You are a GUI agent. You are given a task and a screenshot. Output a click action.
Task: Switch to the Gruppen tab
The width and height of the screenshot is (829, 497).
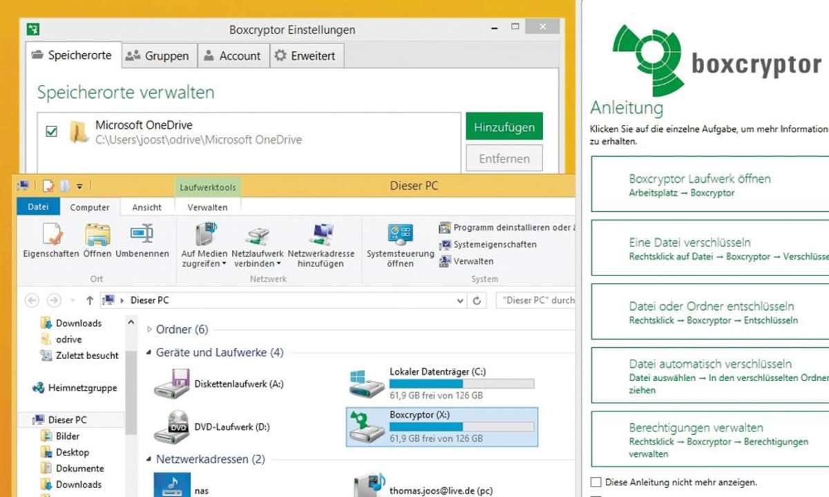click(x=159, y=56)
